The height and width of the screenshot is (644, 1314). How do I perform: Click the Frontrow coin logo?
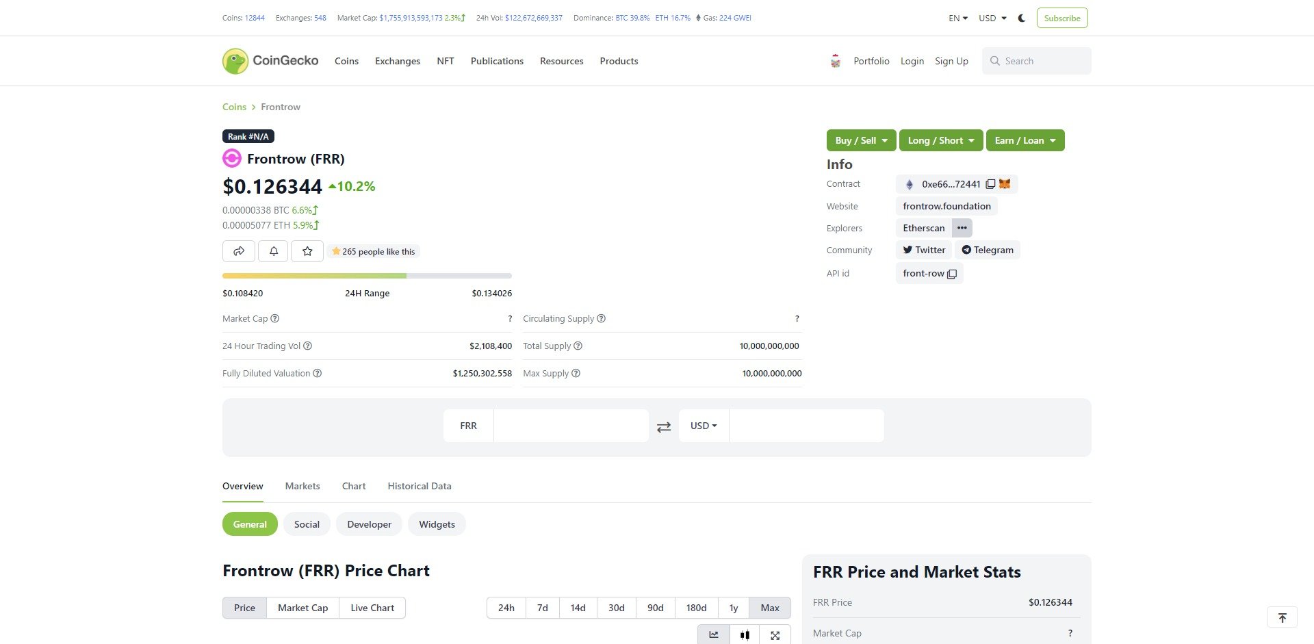(232, 159)
